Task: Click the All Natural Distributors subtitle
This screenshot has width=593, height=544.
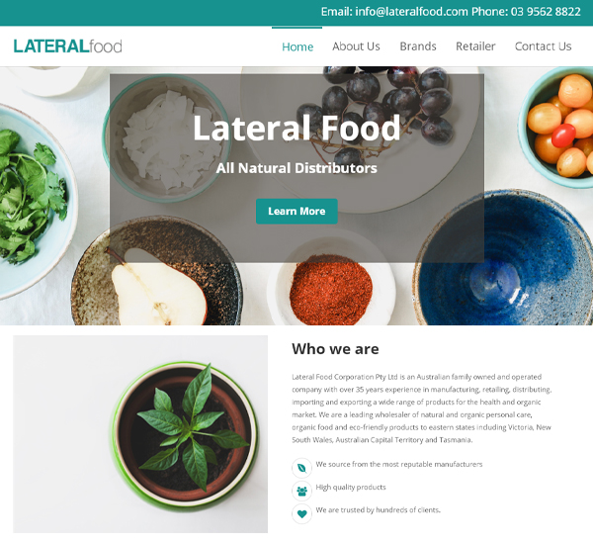Action: (x=296, y=168)
